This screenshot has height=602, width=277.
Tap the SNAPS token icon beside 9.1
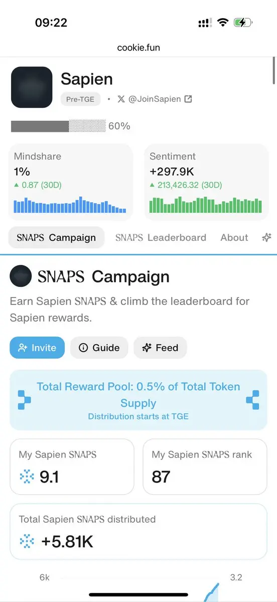[27, 476]
